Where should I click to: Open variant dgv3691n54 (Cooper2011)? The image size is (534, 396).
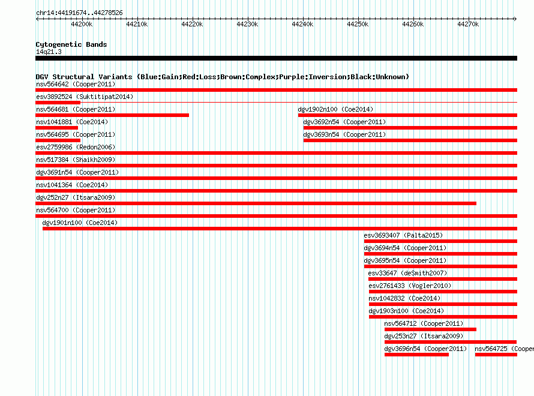point(77,172)
